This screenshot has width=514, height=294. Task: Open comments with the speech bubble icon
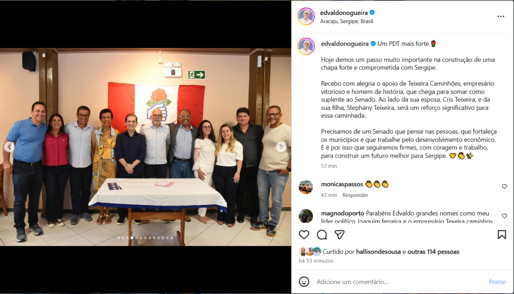tap(322, 234)
